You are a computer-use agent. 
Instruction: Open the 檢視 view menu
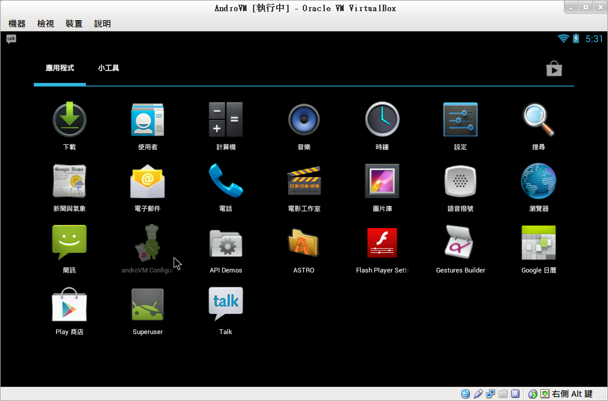pos(46,24)
